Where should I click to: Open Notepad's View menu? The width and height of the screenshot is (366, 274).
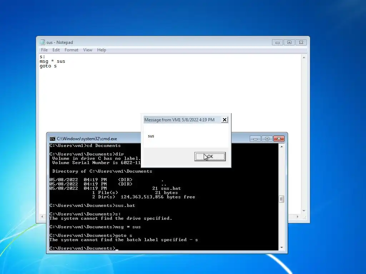88,50
